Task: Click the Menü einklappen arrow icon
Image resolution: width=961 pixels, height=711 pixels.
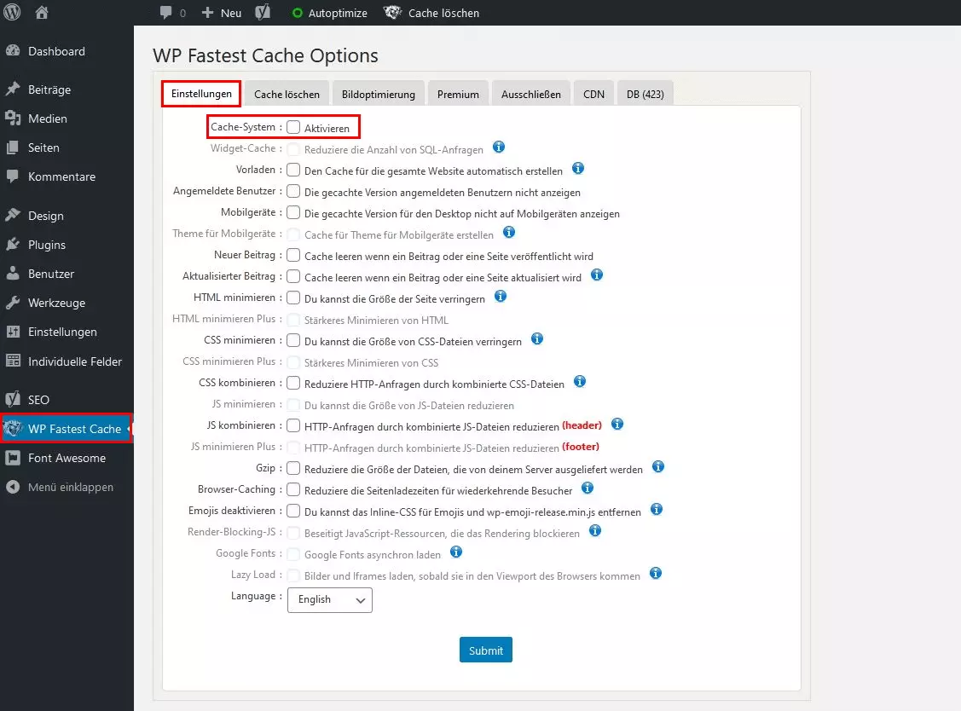Action: click(x=13, y=487)
